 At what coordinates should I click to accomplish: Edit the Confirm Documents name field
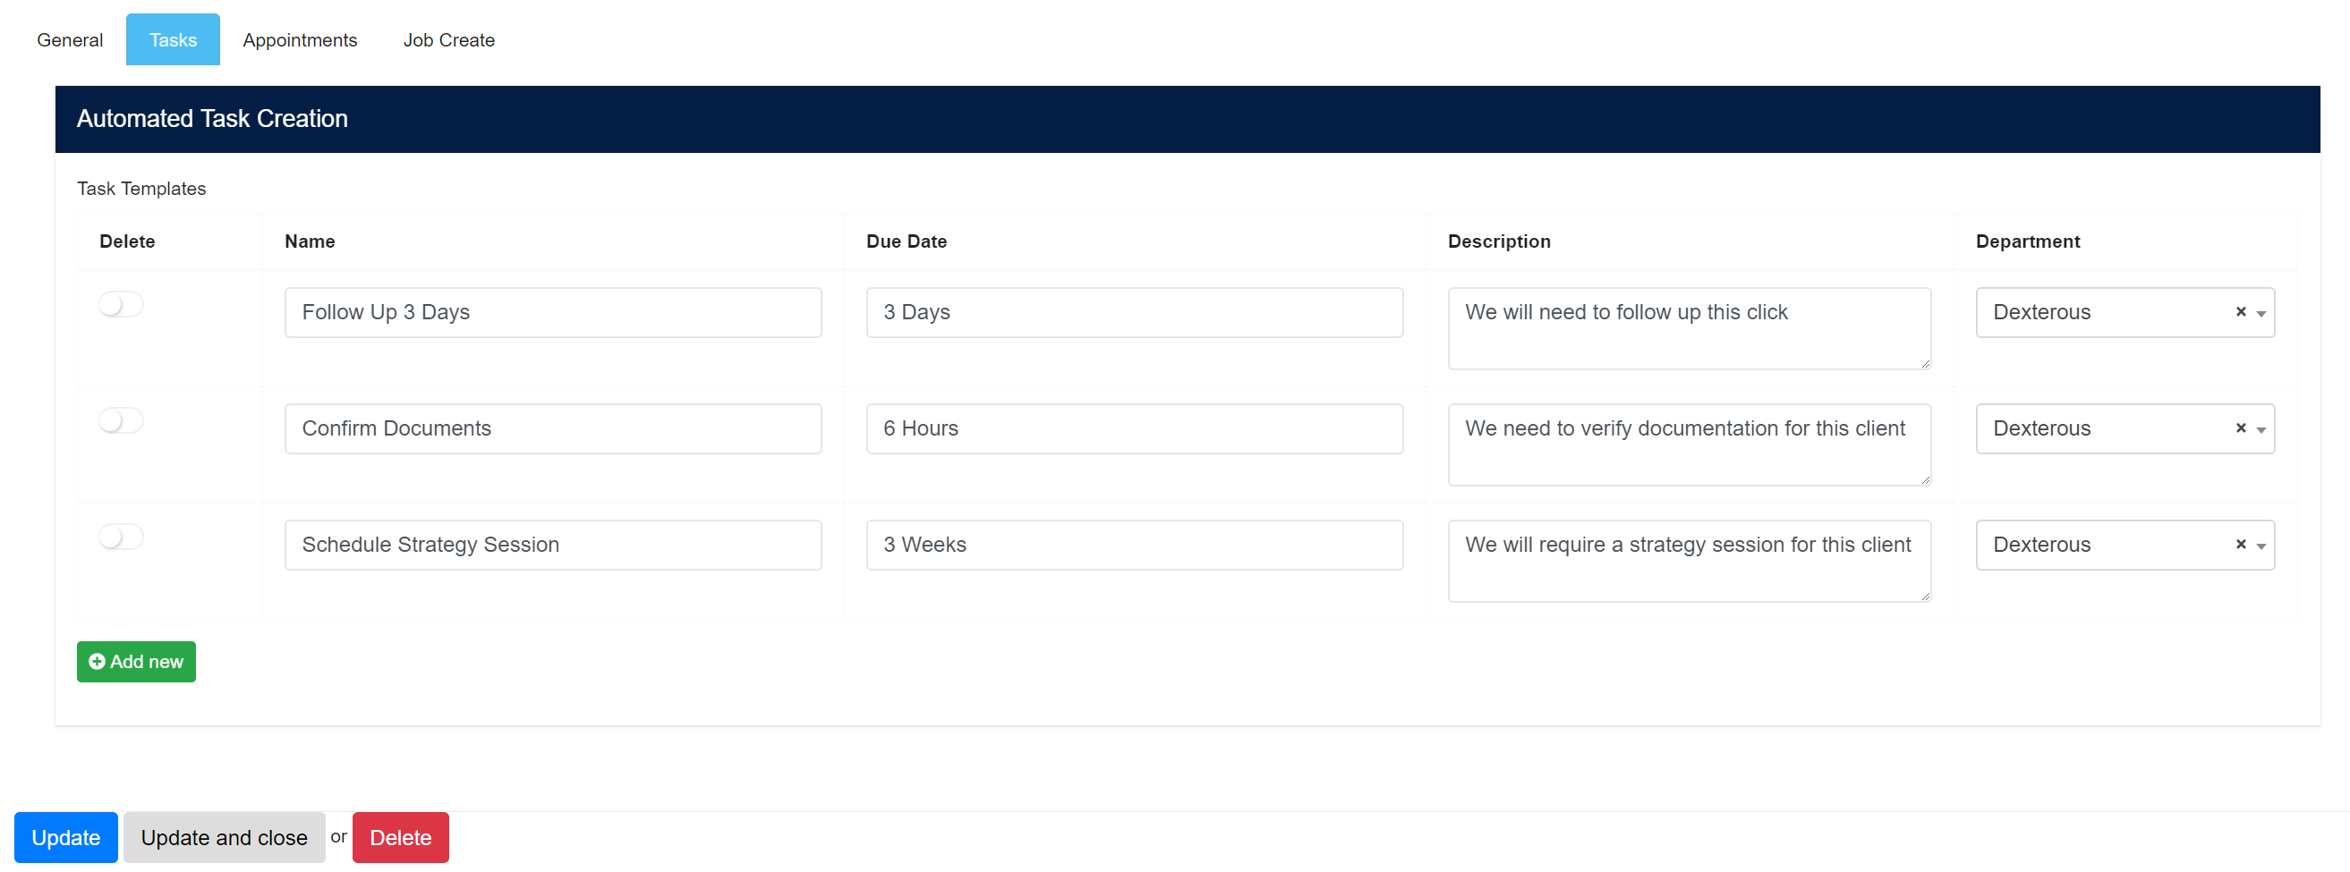pyautogui.click(x=553, y=428)
